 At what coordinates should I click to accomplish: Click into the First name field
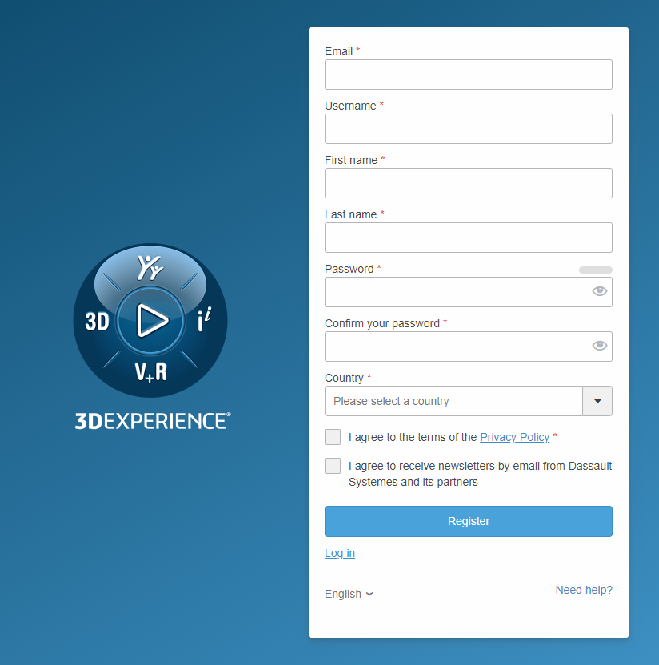(469, 183)
